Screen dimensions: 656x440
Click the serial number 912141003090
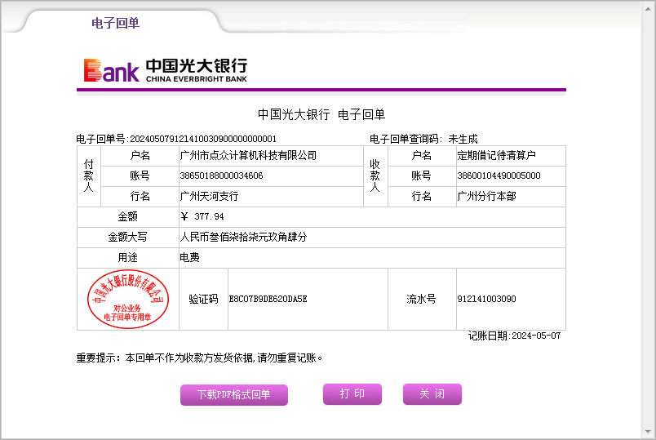pyautogui.click(x=486, y=300)
